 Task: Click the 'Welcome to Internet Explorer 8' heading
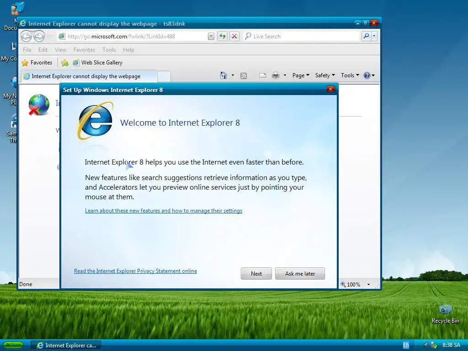(x=180, y=122)
